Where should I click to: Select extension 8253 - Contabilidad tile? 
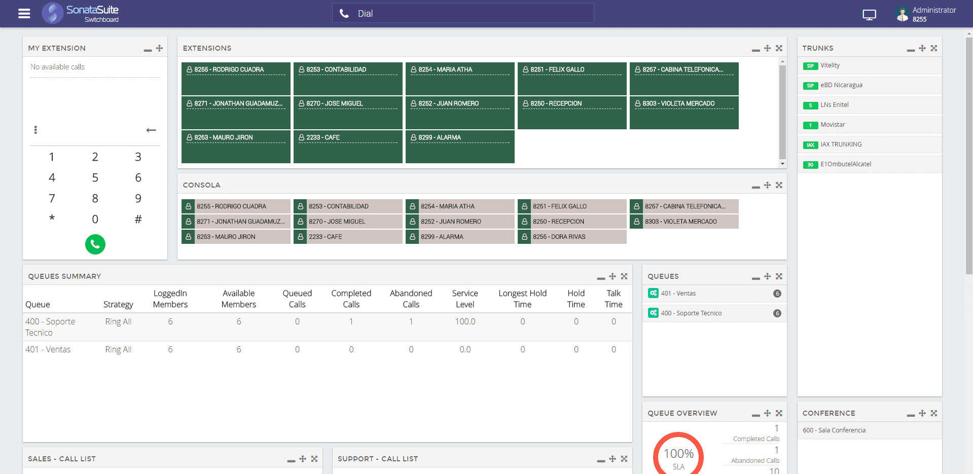(x=348, y=79)
